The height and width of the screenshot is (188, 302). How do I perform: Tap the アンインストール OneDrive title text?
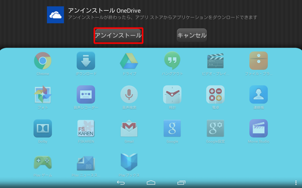click(104, 11)
